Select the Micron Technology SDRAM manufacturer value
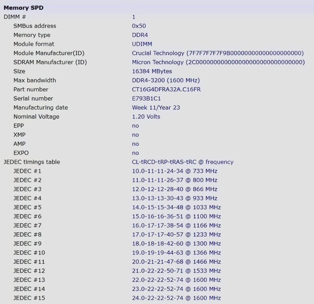This screenshot has height=304, width=314. pyautogui.click(x=218, y=62)
